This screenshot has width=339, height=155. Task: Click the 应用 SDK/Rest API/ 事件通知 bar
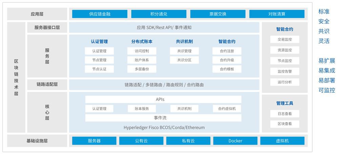164,27
